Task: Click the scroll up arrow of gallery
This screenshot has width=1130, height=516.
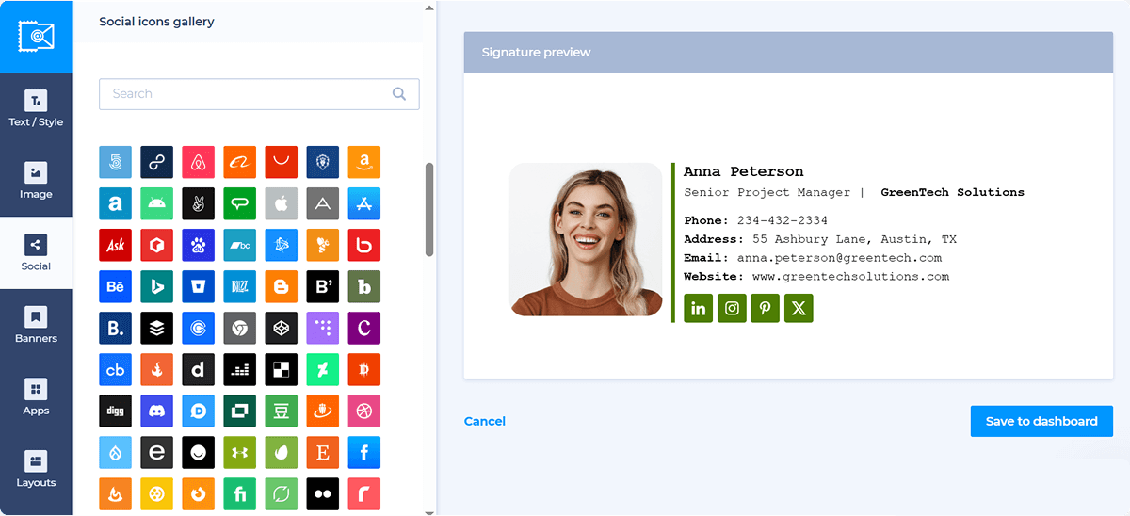Action: (x=429, y=8)
